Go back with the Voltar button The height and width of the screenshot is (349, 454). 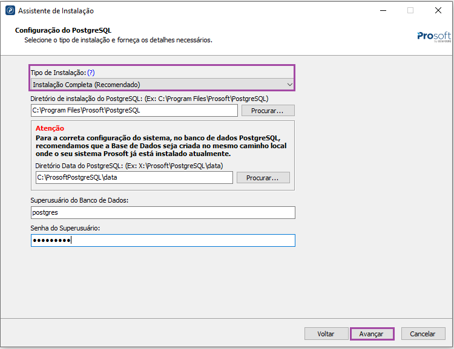click(326, 334)
